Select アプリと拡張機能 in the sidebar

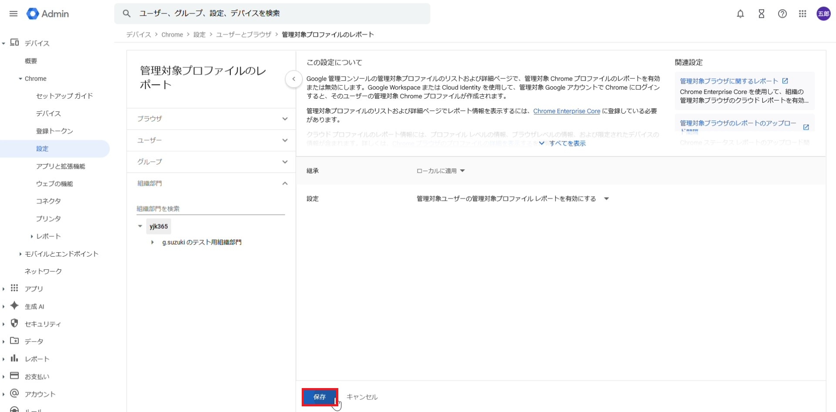click(61, 166)
